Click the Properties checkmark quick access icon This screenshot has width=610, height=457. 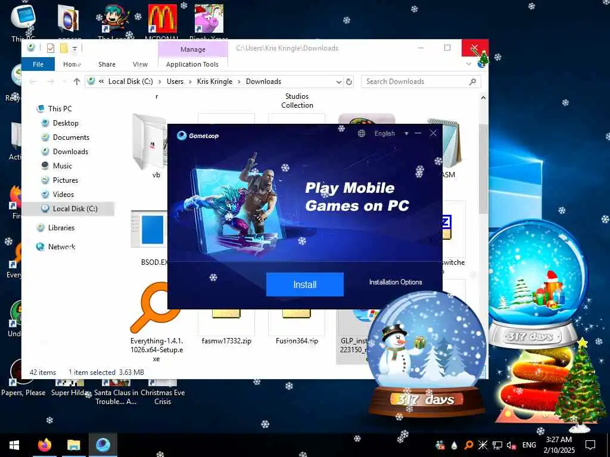point(50,48)
